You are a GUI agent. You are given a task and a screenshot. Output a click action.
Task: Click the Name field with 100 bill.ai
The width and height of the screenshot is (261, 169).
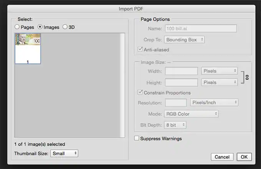[201, 28]
